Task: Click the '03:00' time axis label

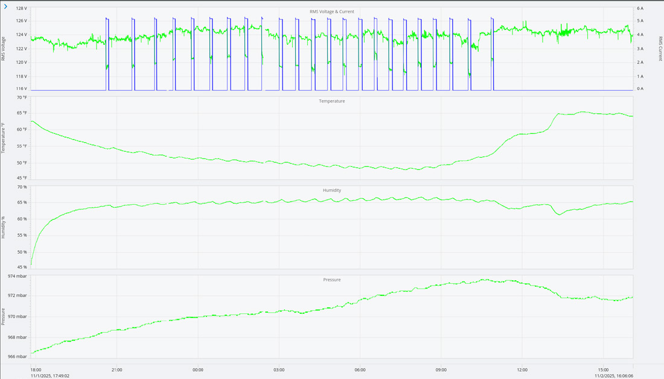Action: [279, 370]
